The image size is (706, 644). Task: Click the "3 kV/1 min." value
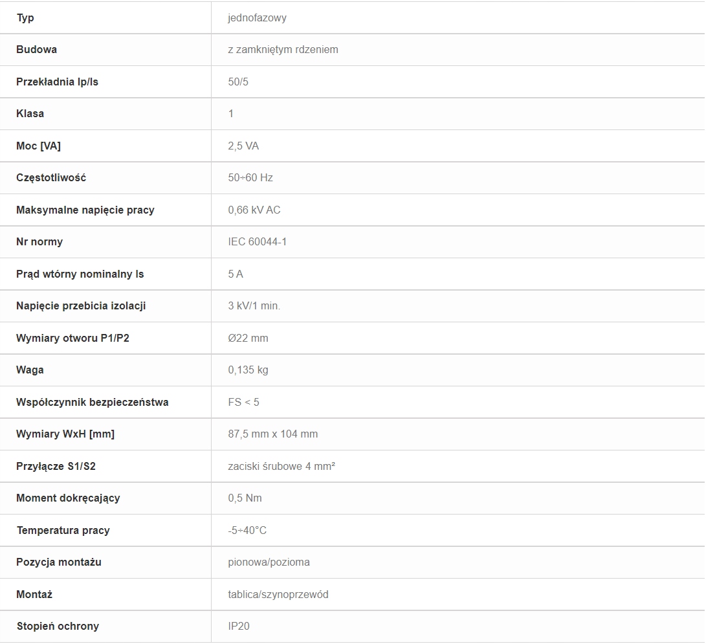(254, 305)
